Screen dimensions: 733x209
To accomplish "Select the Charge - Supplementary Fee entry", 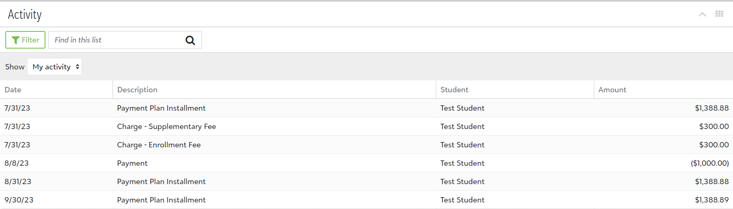I will pyautogui.click(x=166, y=127).
